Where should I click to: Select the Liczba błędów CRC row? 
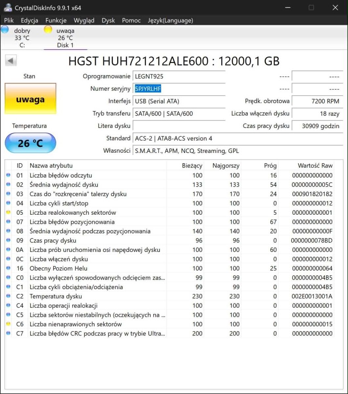[170, 334]
